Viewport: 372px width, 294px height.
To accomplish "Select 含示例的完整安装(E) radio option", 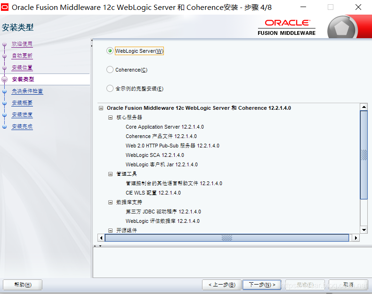I will [x=110, y=89].
